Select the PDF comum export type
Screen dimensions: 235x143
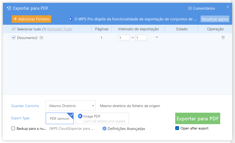[x=60, y=118]
